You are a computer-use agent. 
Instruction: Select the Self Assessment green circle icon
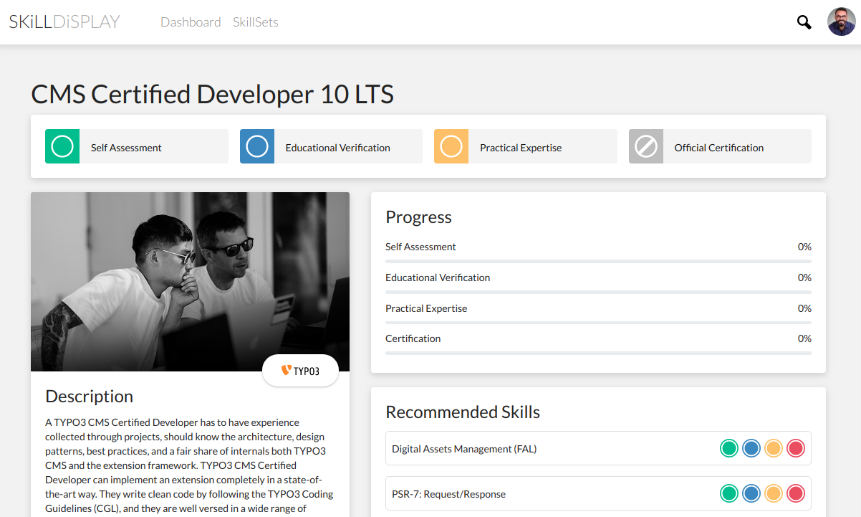point(62,146)
